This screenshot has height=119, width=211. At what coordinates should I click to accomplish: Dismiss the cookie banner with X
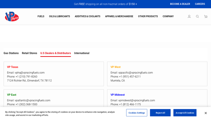pos(206,113)
